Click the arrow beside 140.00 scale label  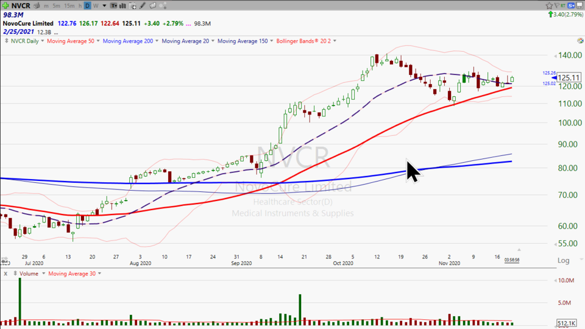click(x=555, y=55)
